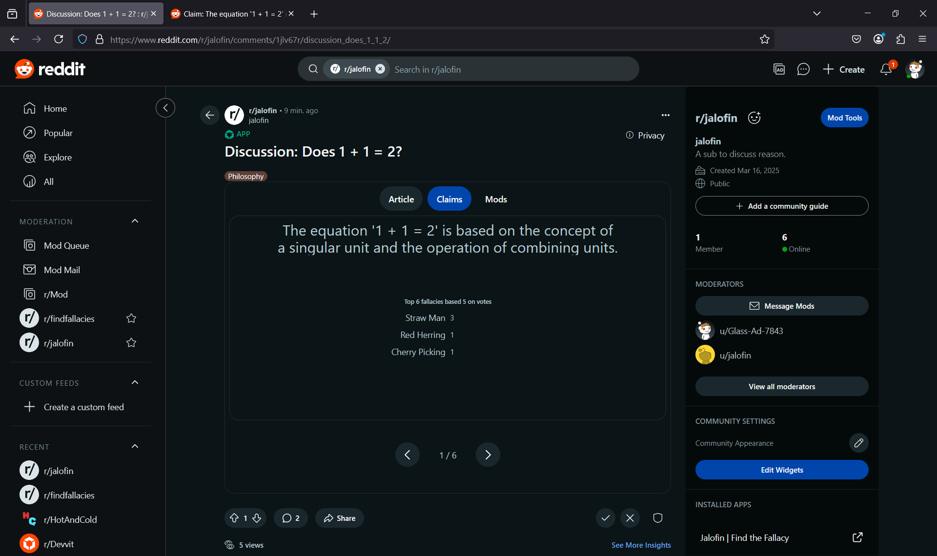Remove r/jalofin filter from search

380,69
